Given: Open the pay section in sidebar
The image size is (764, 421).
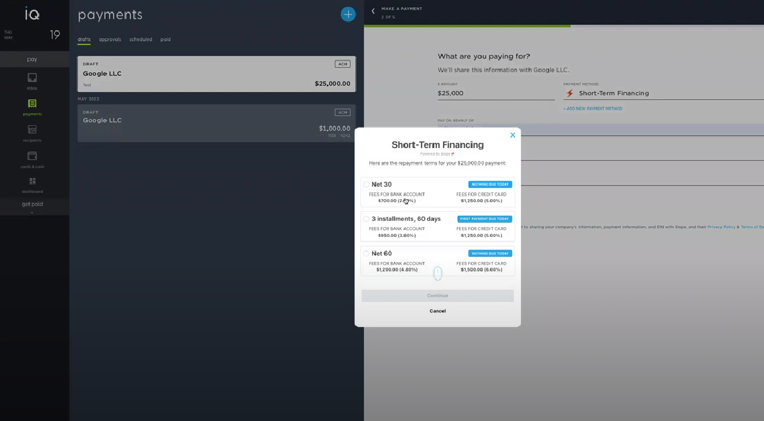Looking at the screenshot, I should 32,59.
